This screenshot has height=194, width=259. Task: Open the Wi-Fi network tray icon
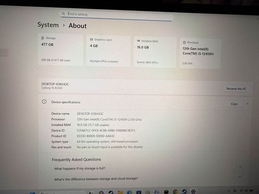[x=241, y=191]
